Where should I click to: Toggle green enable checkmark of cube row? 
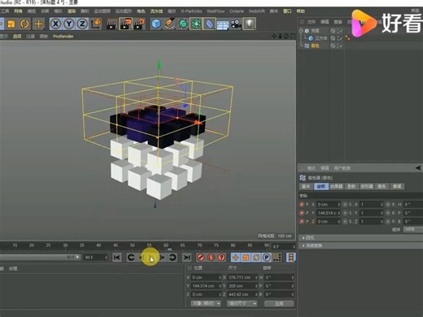(340, 38)
